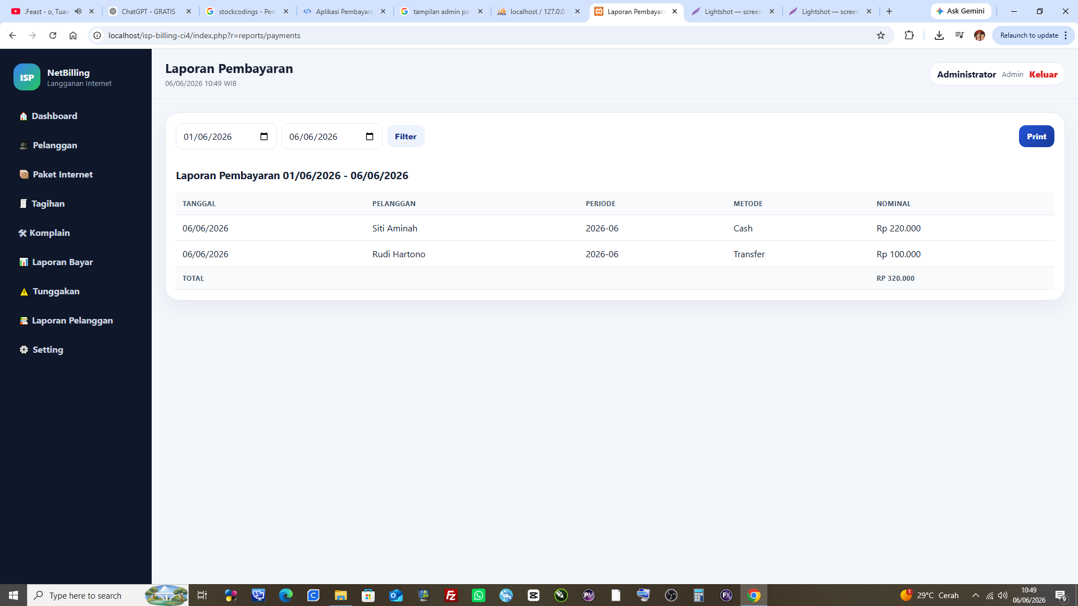Open the Chrome profile avatar
Screen dimensions: 1078x606
980,35
